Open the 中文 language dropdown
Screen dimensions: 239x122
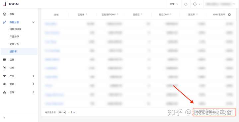coord(174,4)
